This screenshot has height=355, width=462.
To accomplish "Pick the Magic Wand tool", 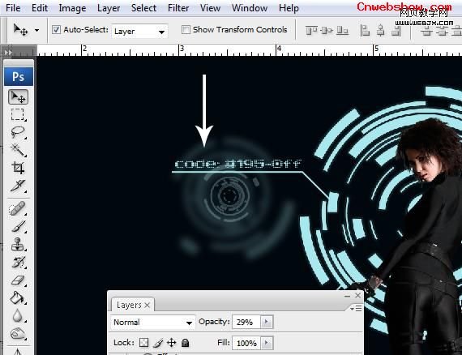I will coord(18,150).
